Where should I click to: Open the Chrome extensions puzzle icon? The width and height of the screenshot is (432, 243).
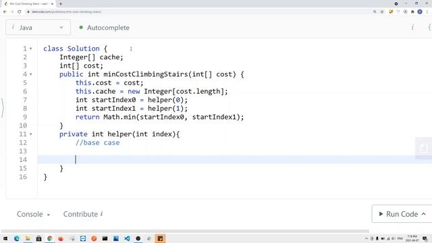(412, 12)
